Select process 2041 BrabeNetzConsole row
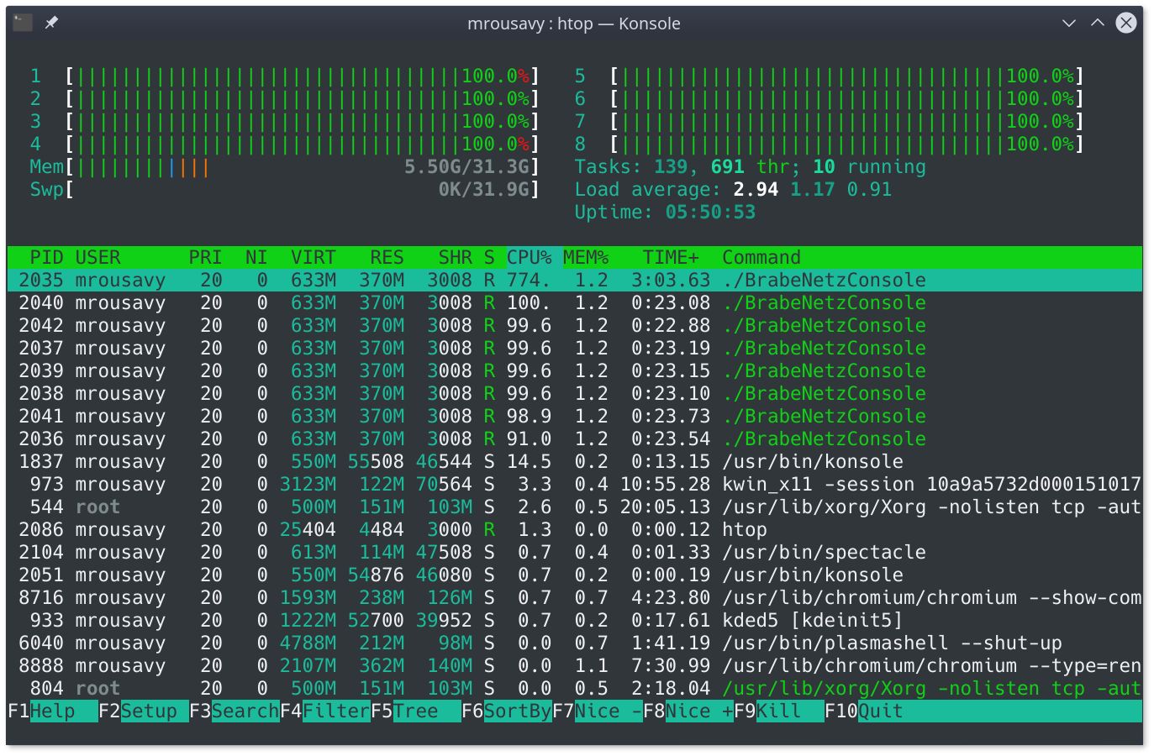The width and height of the screenshot is (1154, 756). (575, 417)
